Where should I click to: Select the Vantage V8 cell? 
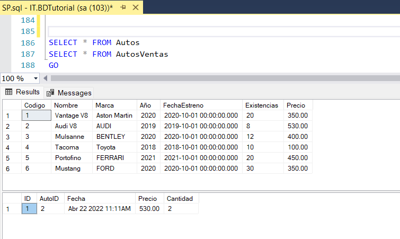coord(72,116)
